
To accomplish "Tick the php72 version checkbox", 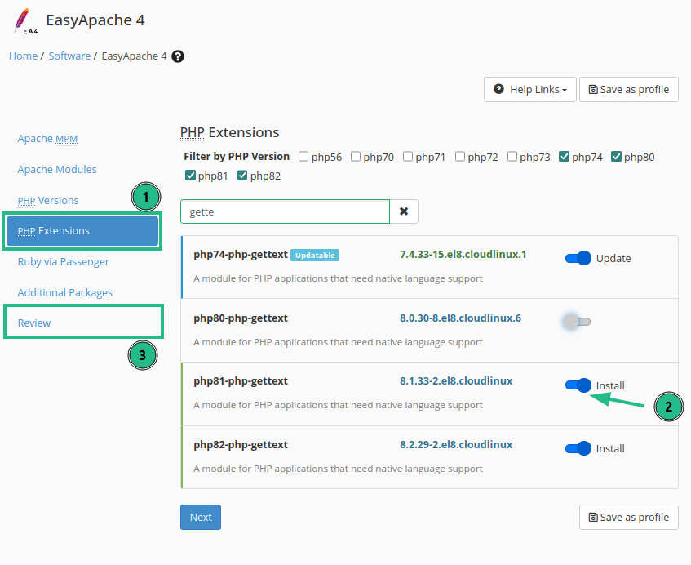I will point(460,157).
